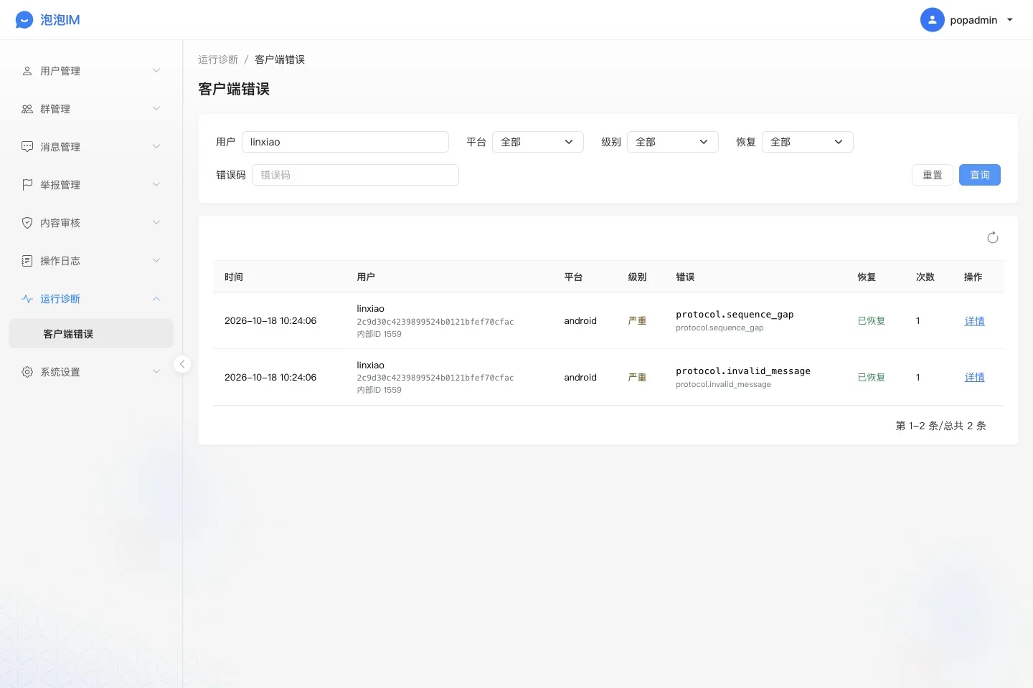The width and height of the screenshot is (1033, 688).
Task: Click the 用户管理 person icon
Action: (27, 71)
